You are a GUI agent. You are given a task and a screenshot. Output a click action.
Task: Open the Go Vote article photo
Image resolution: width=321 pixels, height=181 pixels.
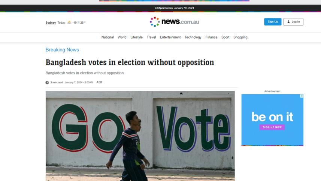pyautogui.click(x=140, y=136)
